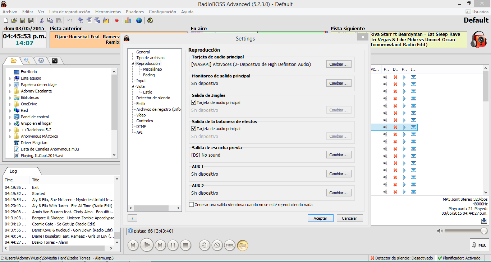Switch to the magnifier search tab
The width and height of the screenshot is (491, 262).
(x=27, y=61)
